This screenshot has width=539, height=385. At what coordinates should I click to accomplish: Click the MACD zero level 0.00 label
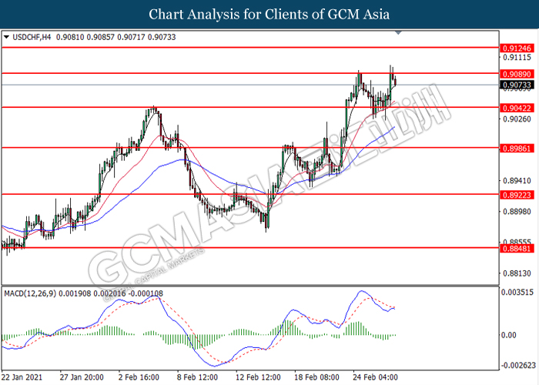508,335
